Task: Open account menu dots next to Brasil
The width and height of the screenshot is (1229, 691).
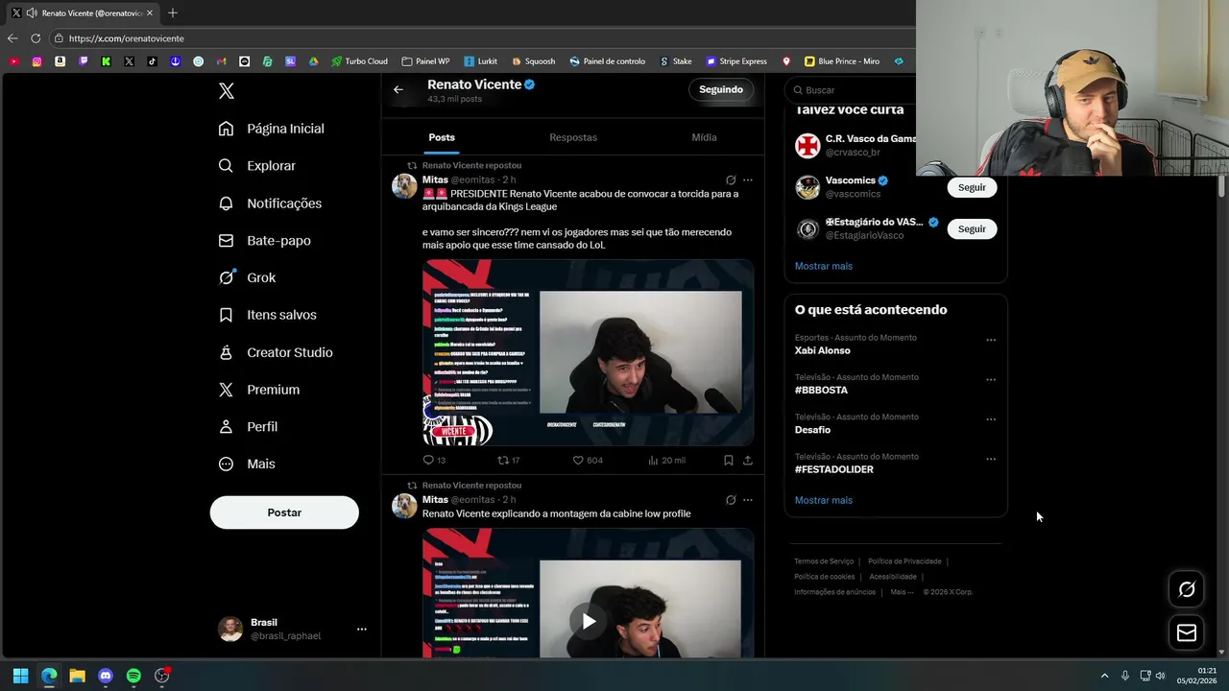Action: pyautogui.click(x=362, y=630)
